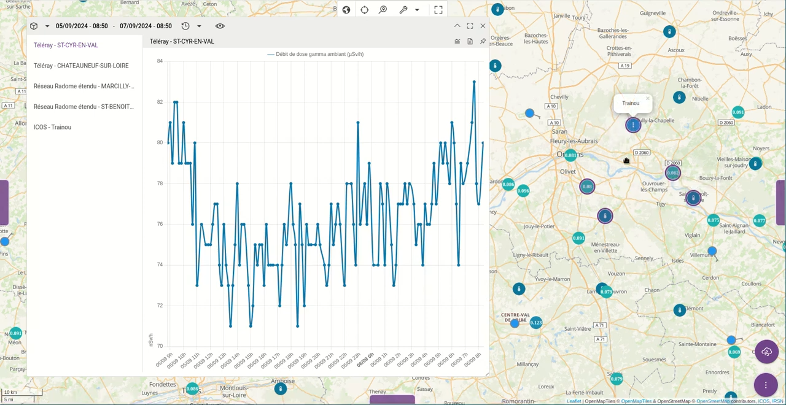Open the wrench tools dropdown arrow
Image resolution: width=786 pixels, height=405 pixels.
click(x=417, y=10)
